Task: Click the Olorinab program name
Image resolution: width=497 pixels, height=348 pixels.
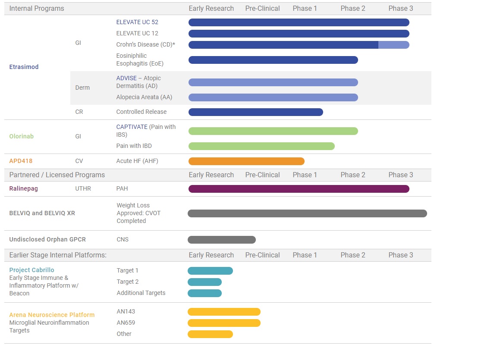Action: click(21, 136)
